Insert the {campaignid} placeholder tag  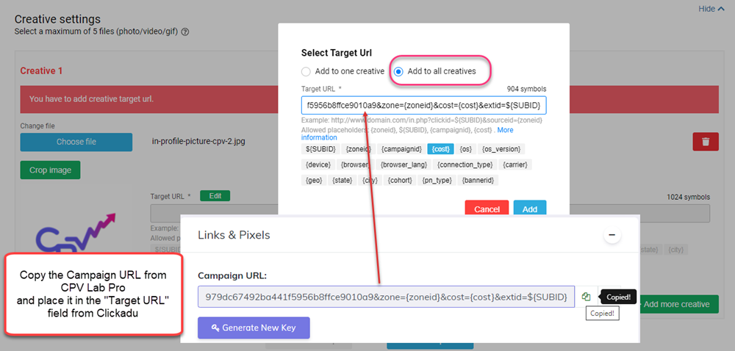tap(401, 149)
